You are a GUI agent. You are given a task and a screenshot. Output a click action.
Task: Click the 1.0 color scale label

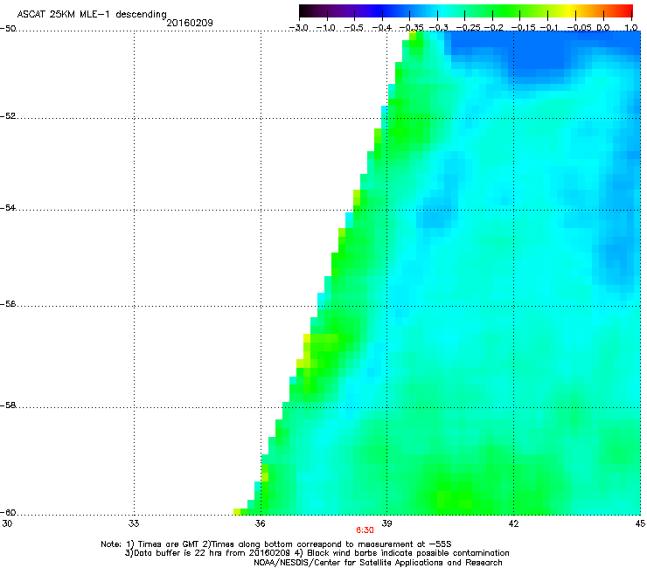click(x=631, y=28)
